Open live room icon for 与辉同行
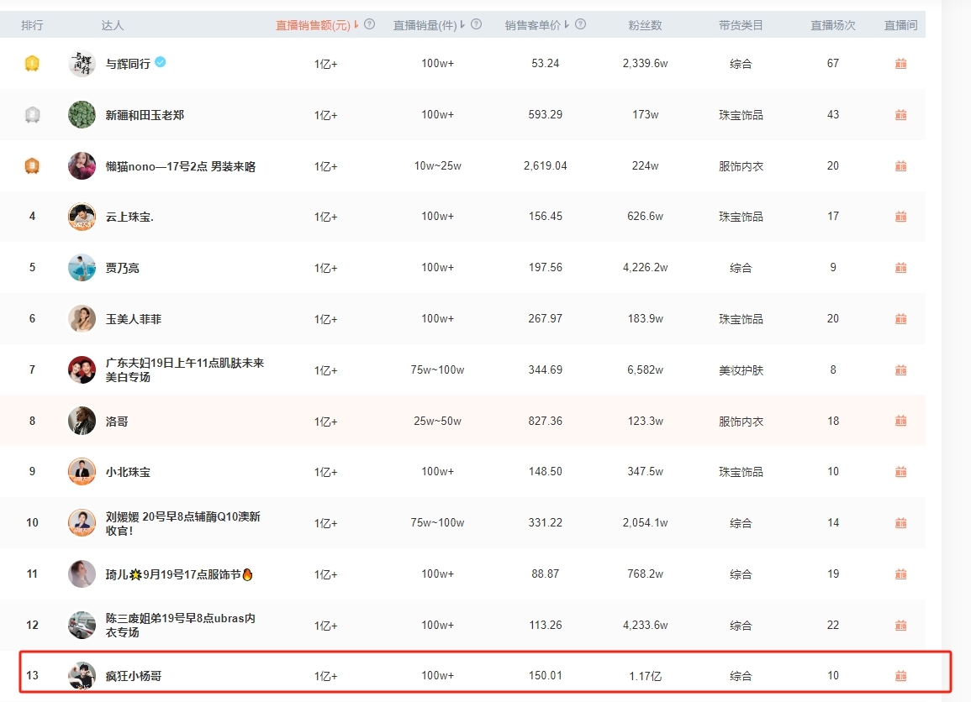Screen dimensions: 971x702 click(900, 63)
